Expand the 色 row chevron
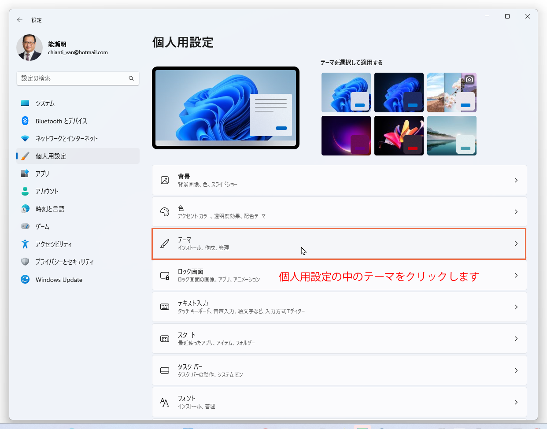 point(516,212)
